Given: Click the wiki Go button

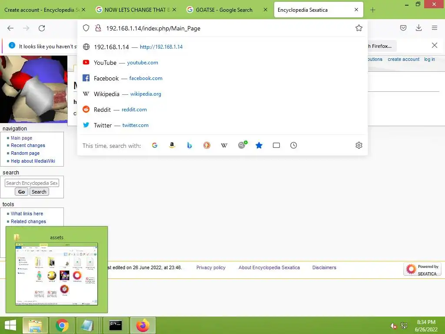Looking at the screenshot, I should click(x=21, y=192).
